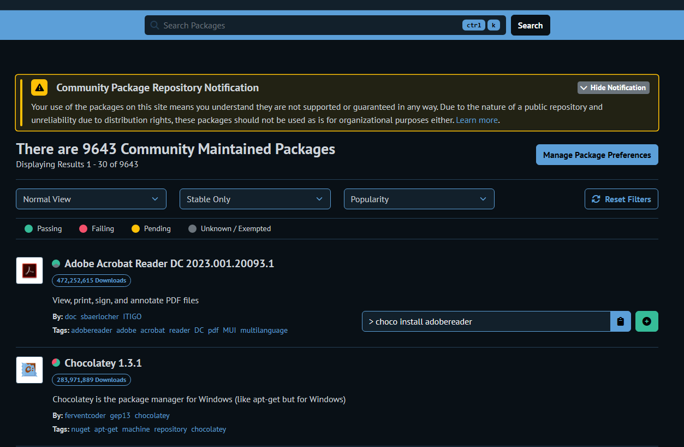Click the red Failing status dot for Chocolatey package
This screenshot has height=447, width=684.
pyautogui.click(x=56, y=362)
